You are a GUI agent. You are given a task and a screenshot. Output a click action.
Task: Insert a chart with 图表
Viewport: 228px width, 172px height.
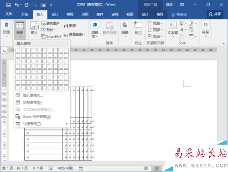(70, 26)
